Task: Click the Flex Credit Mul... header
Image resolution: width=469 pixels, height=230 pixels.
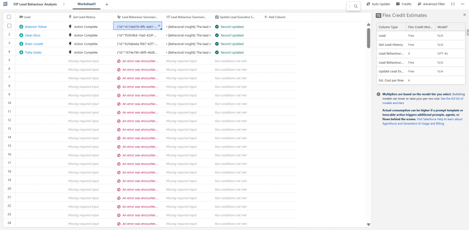Action: tap(420, 27)
